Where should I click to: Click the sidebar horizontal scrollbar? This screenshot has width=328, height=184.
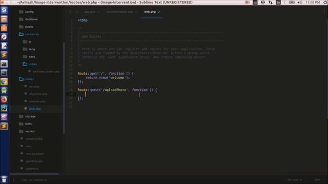[x=35, y=174]
